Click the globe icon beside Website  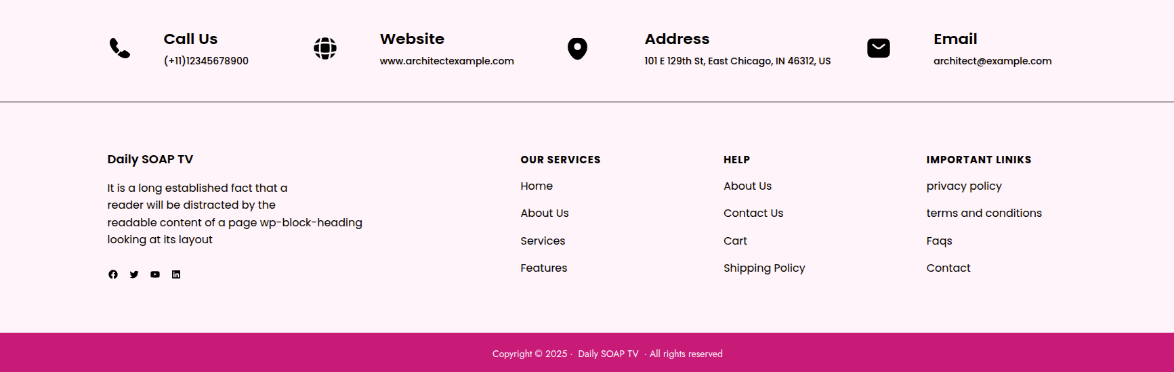point(325,48)
